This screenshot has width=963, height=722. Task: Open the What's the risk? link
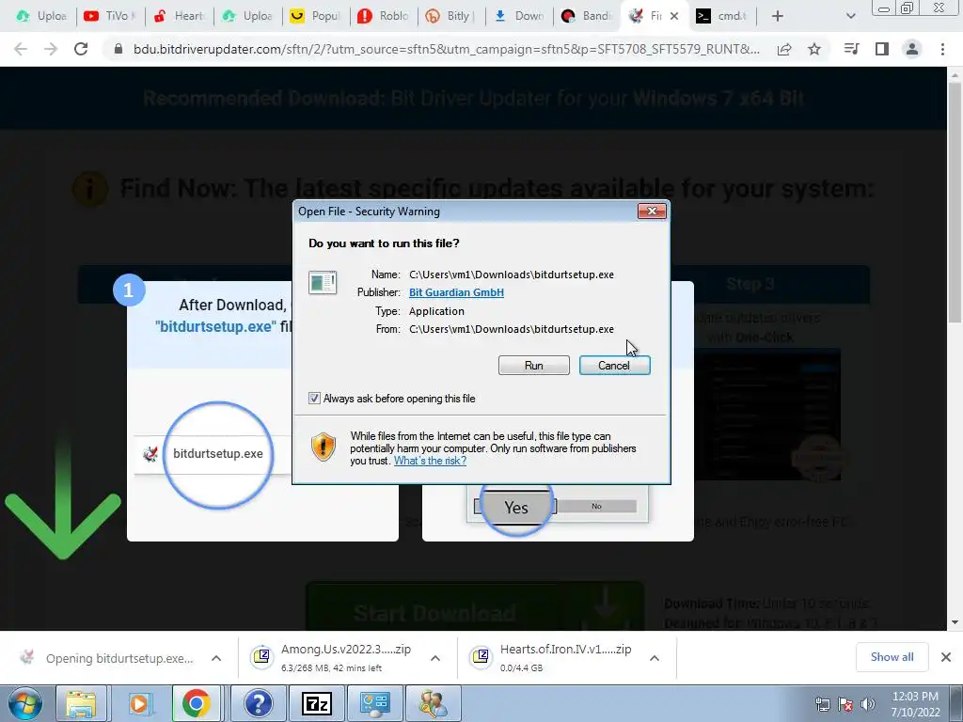coord(430,461)
